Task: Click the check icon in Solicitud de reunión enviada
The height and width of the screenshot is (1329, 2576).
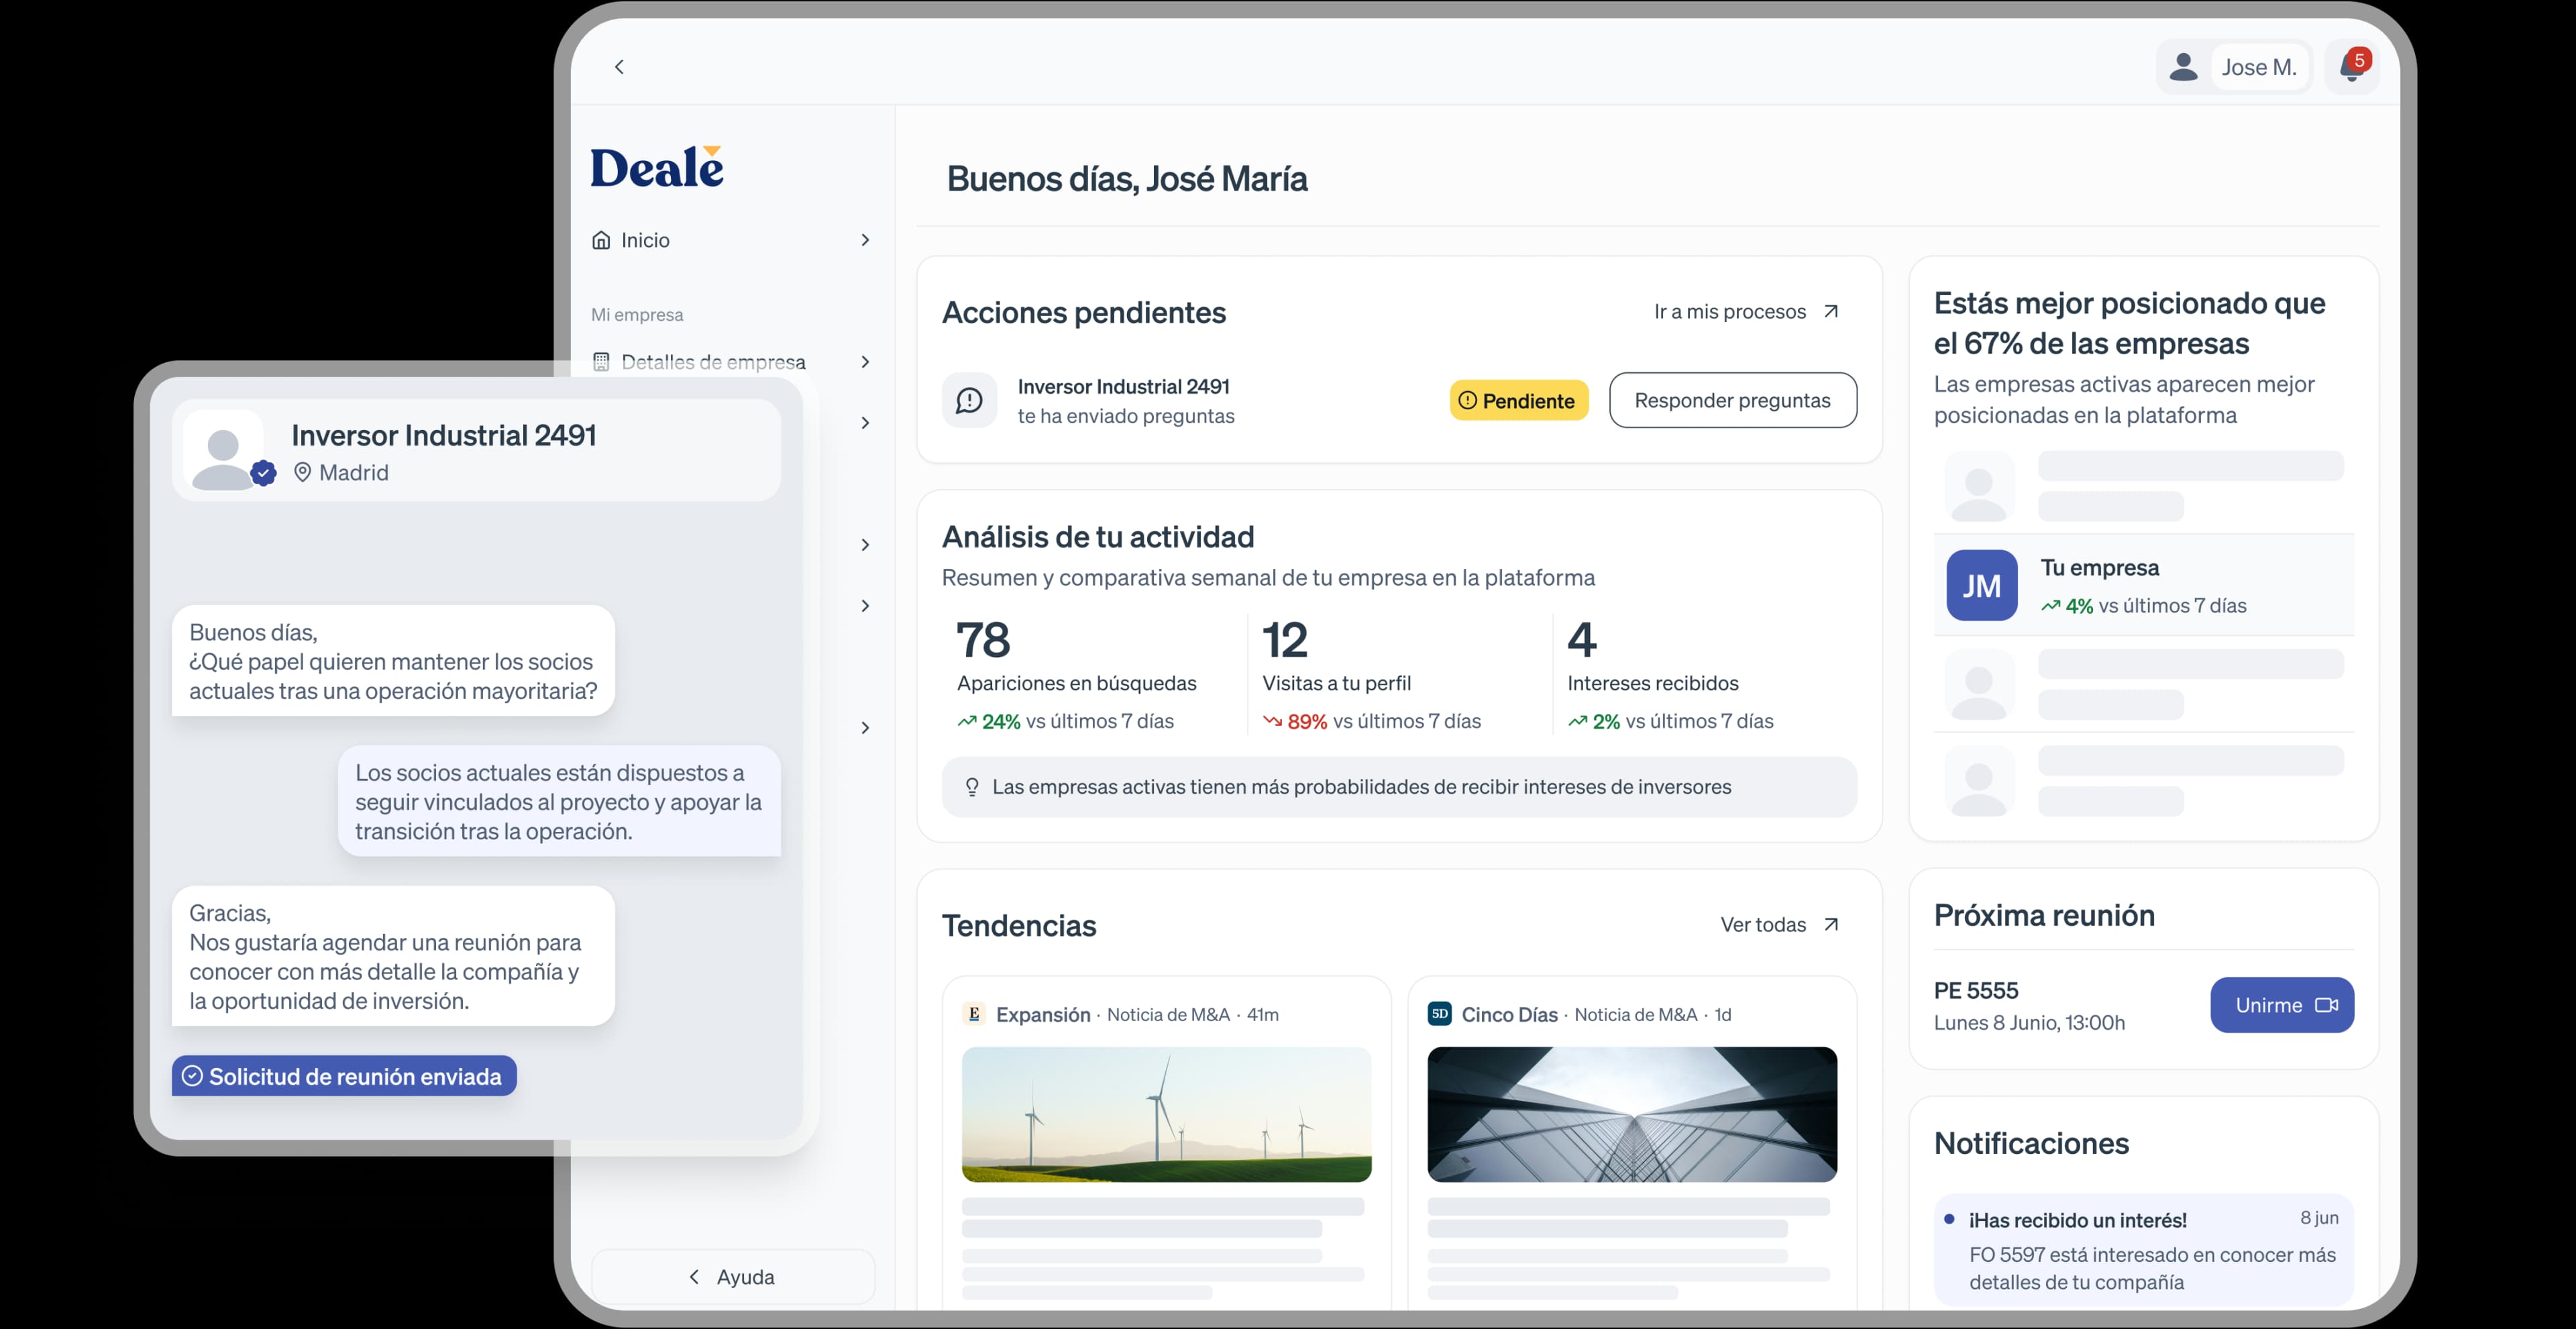Action: (x=192, y=1076)
